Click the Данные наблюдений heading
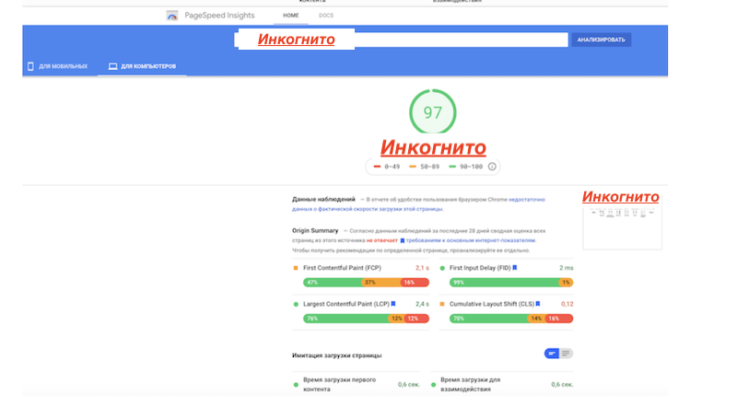Image resolution: width=737 pixels, height=406 pixels. 323,199
